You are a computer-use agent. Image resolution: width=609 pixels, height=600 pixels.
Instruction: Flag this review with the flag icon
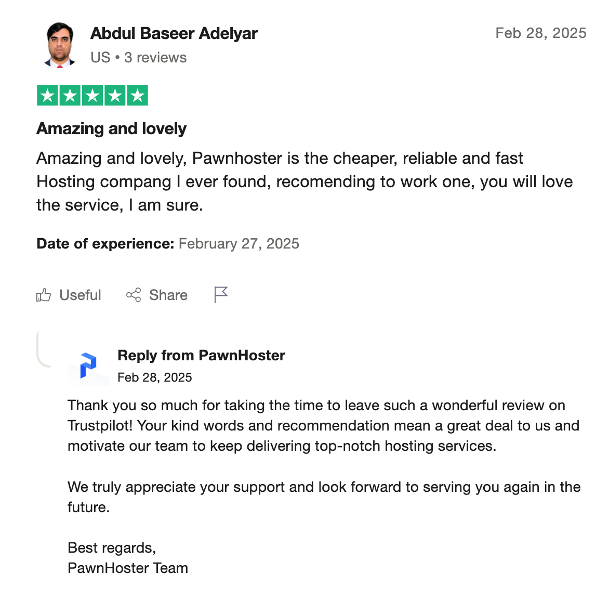point(221,295)
